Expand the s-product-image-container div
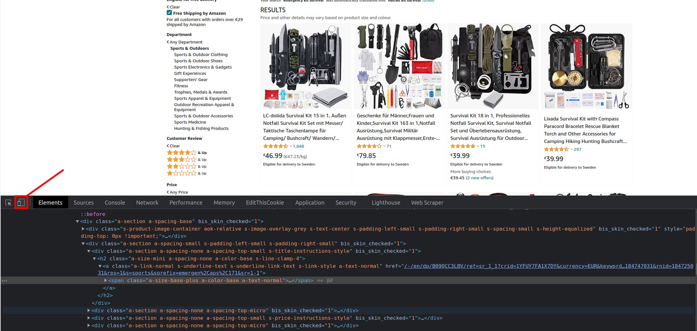 point(83,229)
